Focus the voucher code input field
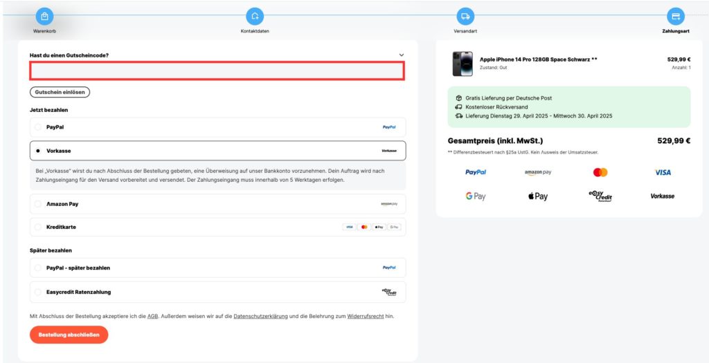Image resolution: width=709 pixels, height=363 pixels. pyautogui.click(x=217, y=71)
